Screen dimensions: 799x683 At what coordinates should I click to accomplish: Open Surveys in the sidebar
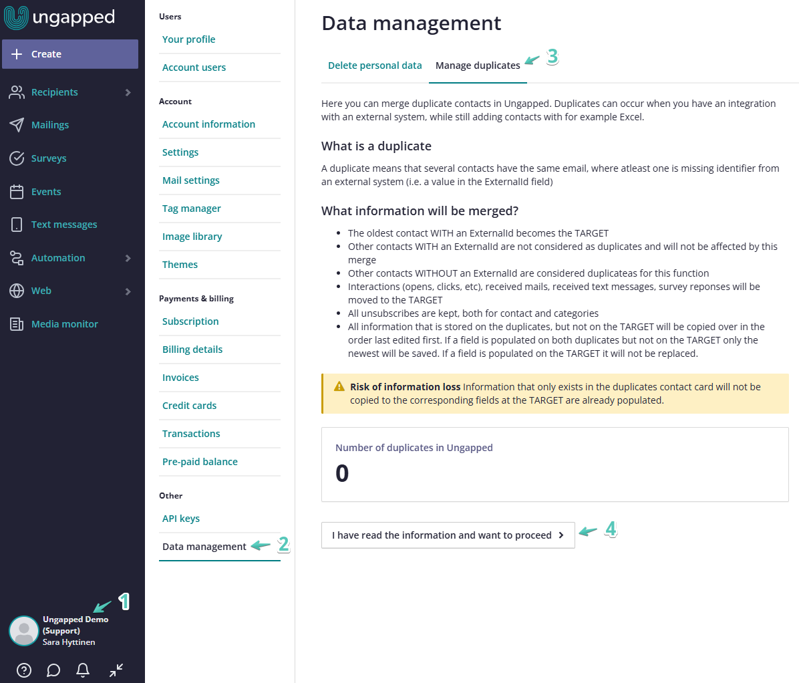click(49, 158)
